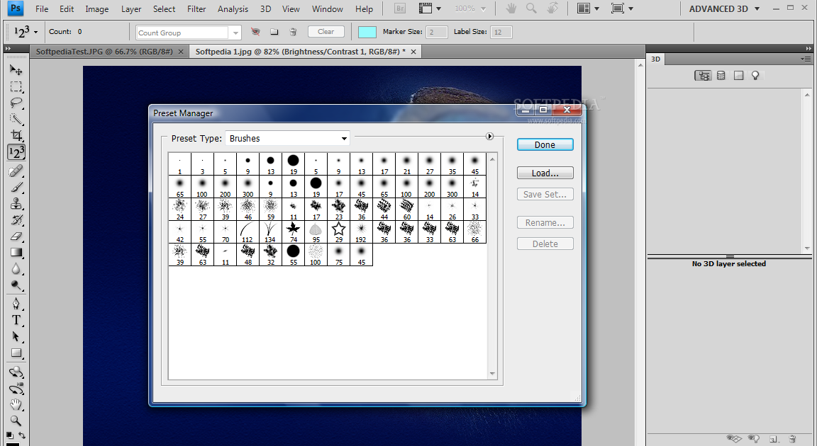This screenshot has width=817, height=446.
Task: Click the Label Size input field
Action: pyautogui.click(x=501, y=33)
